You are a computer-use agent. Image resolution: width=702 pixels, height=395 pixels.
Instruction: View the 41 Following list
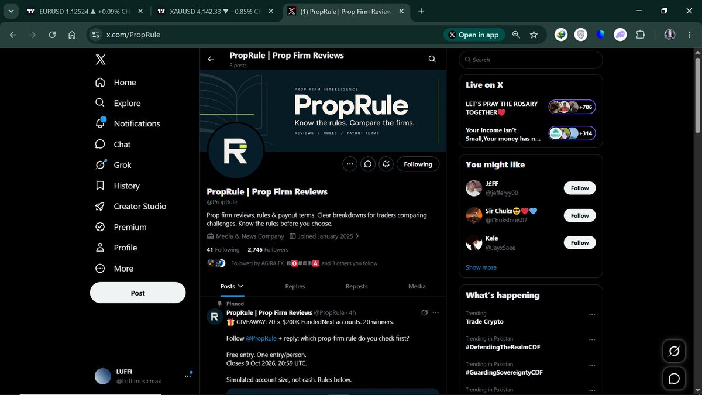tap(223, 249)
